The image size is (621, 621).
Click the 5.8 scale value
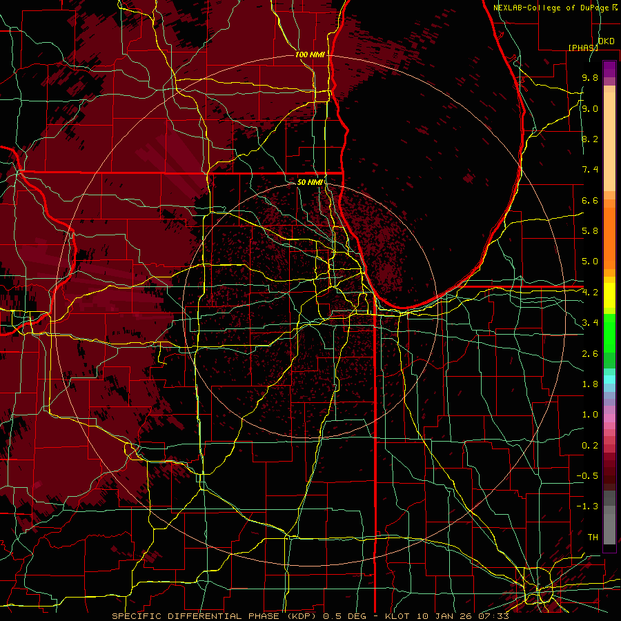pyautogui.click(x=590, y=231)
